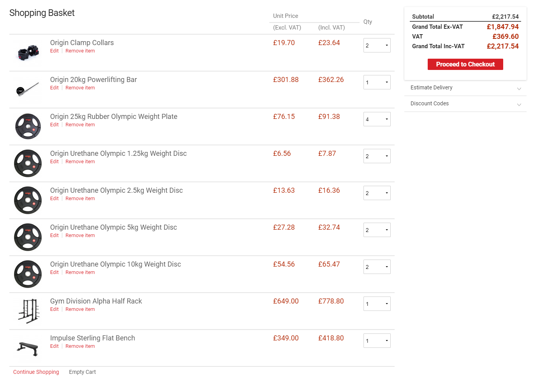Remove Origin 20kg Powerlifting Bar from basket
Image resolution: width=539 pixels, height=382 pixels.
point(80,88)
